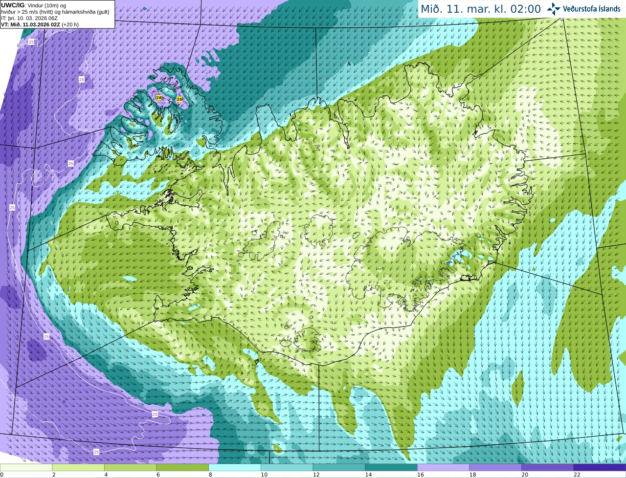Select the 20–22 m/s legend color
Image resolution: width=626 pixels, height=478 pixels.
[547, 467]
